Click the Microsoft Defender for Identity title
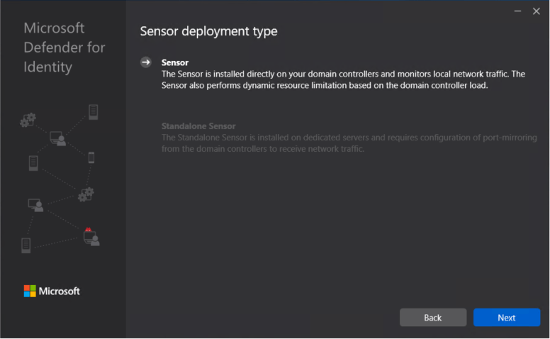This screenshot has width=550, height=339. click(64, 48)
